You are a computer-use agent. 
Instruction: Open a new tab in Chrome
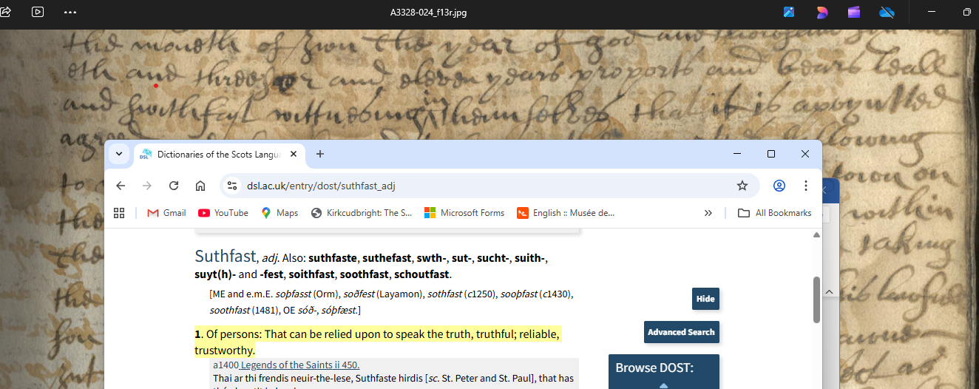[320, 154]
